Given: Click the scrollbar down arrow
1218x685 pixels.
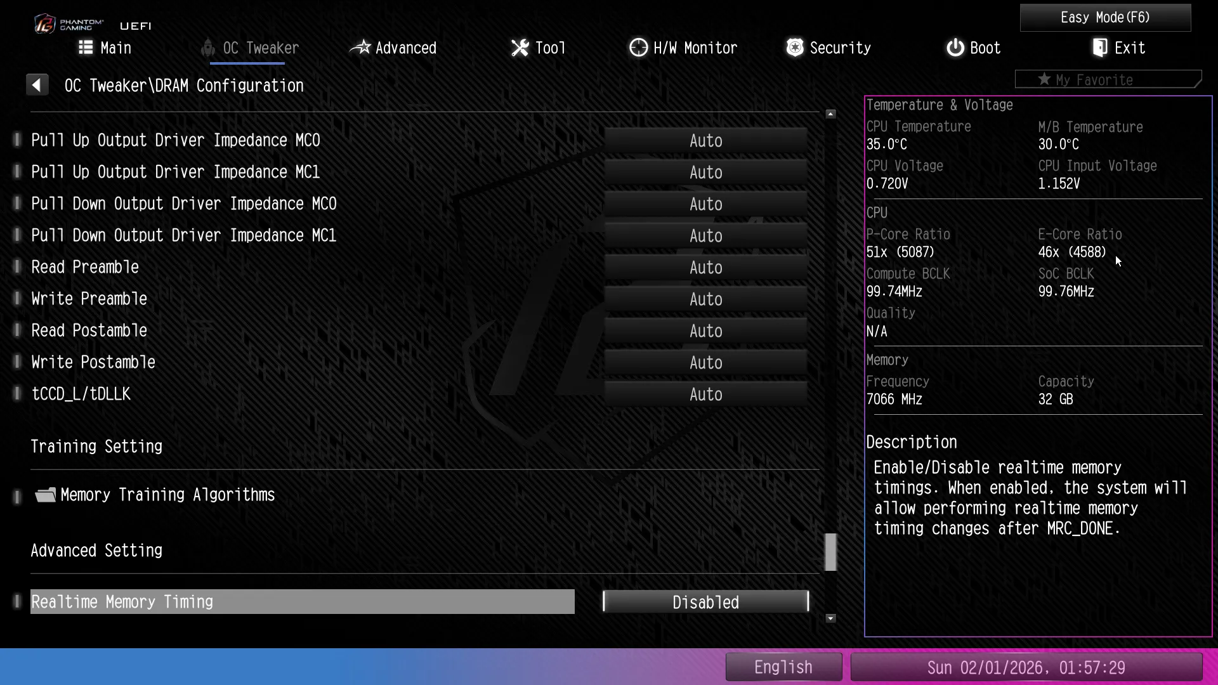Looking at the screenshot, I should (830, 618).
